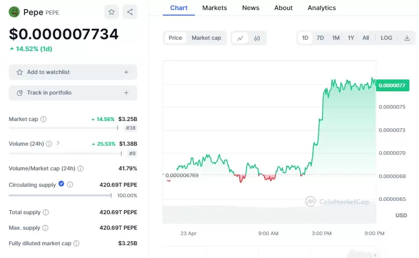
Task: Select the 1Y time range
Action: click(351, 38)
